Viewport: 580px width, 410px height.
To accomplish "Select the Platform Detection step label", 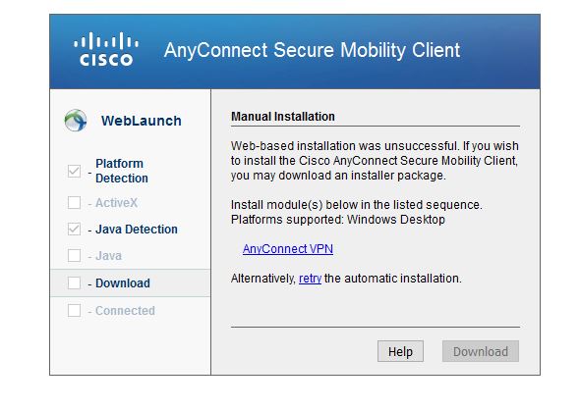I will click(x=122, y=171).
